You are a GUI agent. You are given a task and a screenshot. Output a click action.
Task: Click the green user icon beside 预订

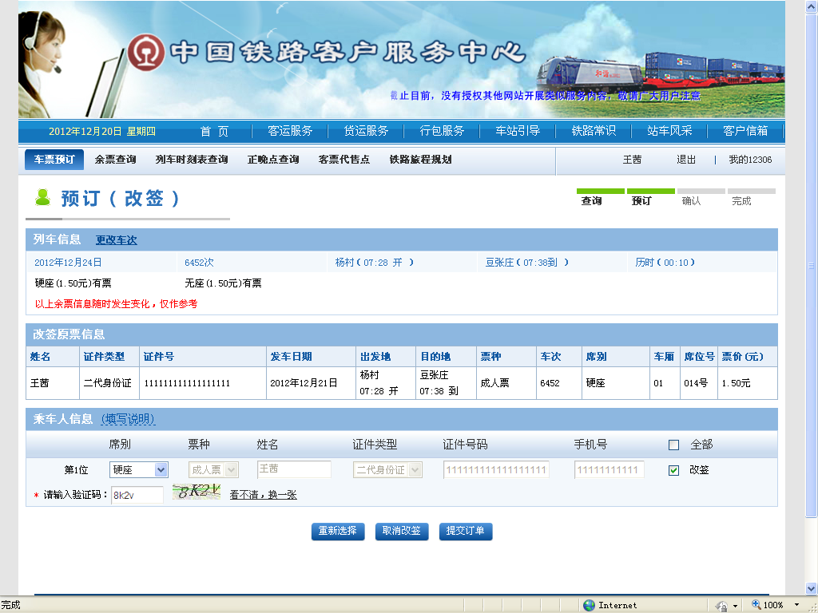(43, 197)
